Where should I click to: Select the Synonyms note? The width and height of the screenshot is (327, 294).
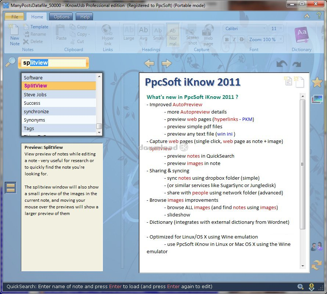(x=58, y=120)
